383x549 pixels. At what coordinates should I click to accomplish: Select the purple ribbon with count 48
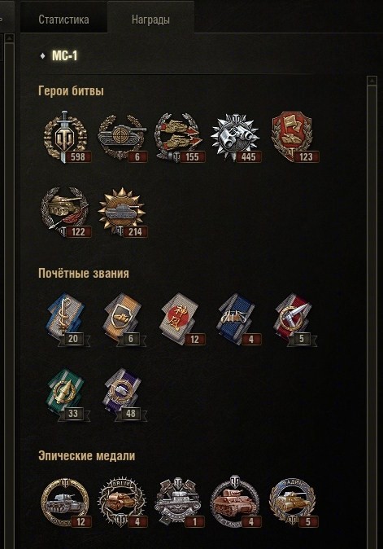click(124, 394)
